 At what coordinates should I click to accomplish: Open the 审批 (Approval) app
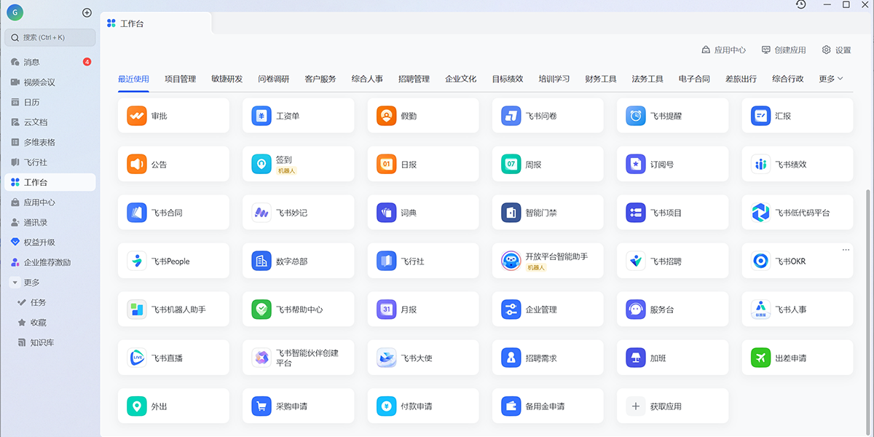pyautogui.click(x=173, y=115)
